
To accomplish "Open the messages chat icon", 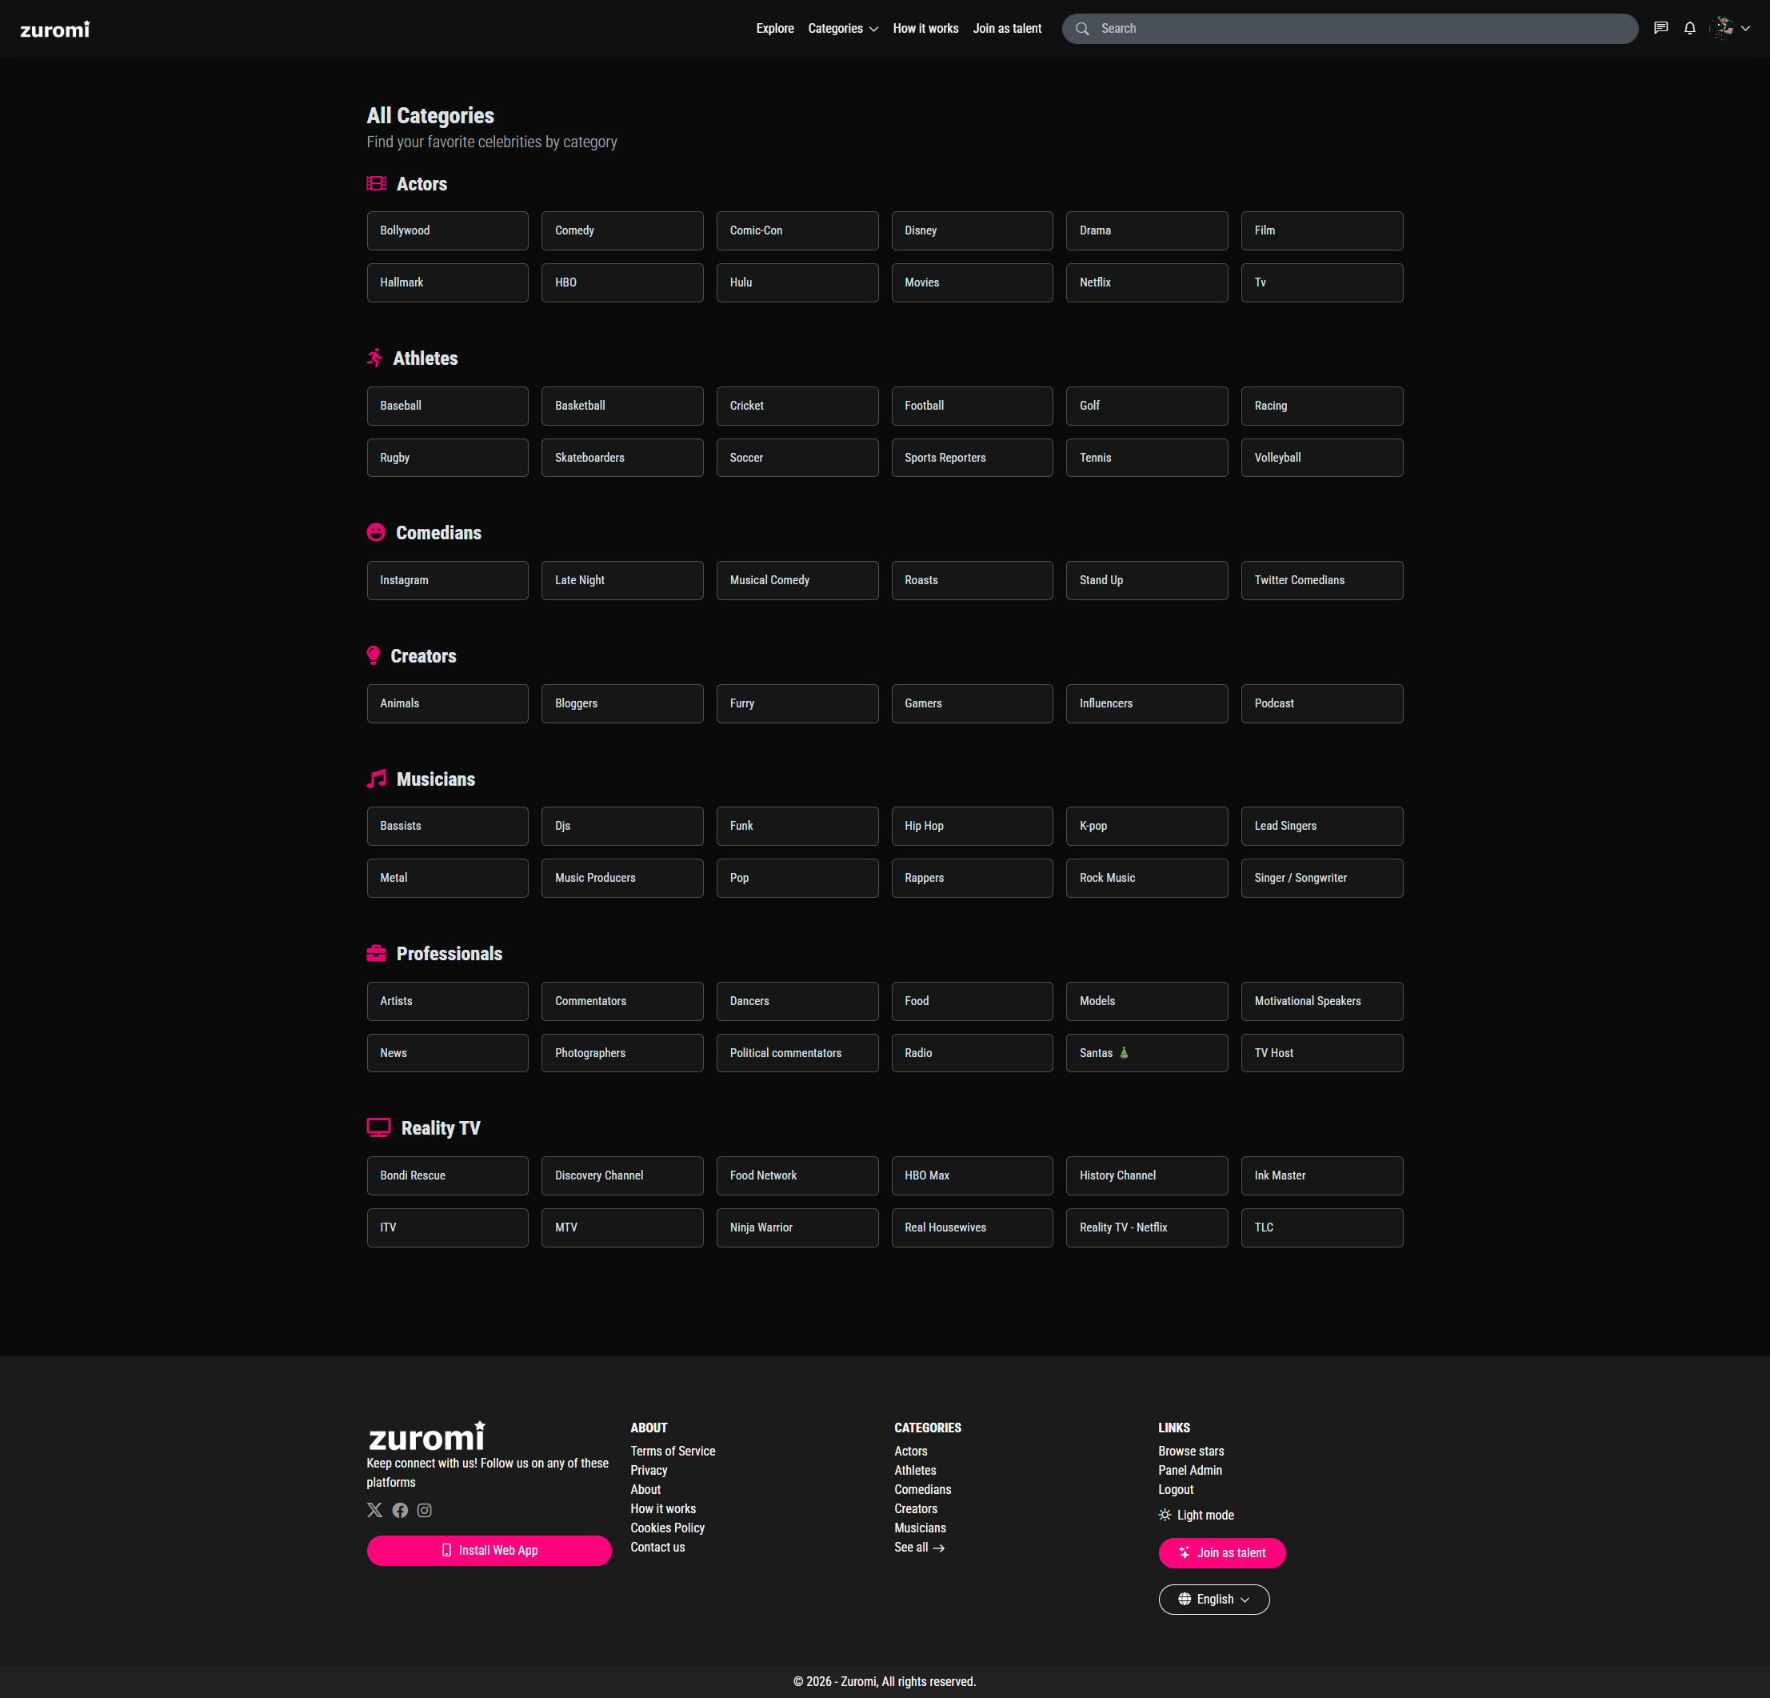I will (1660, 28).
